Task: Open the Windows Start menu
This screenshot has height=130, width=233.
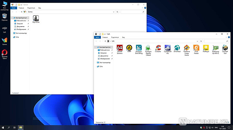Action: pyautogui.click(x=3, y=128)
